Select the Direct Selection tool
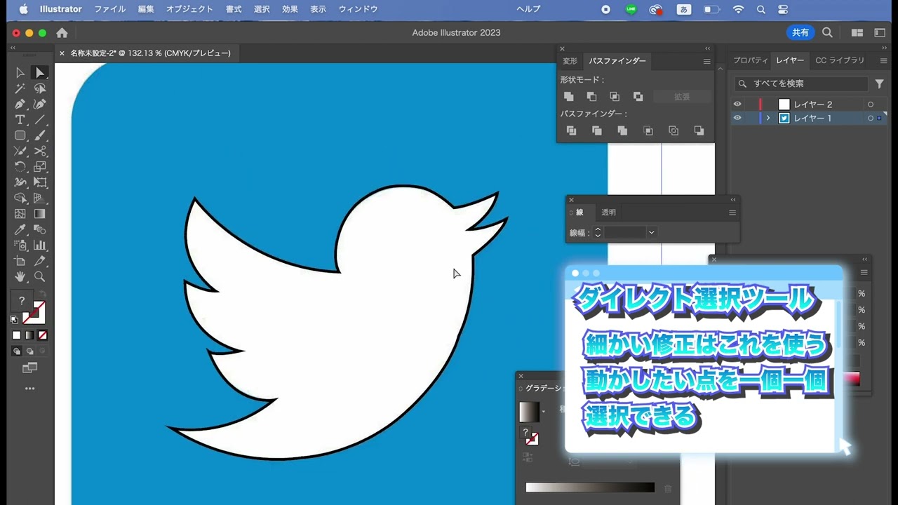The image size is (898, 505). point(40,73)
